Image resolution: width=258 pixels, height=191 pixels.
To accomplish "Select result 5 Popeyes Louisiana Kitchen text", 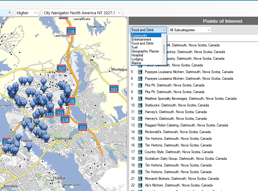I will (189, 72).
